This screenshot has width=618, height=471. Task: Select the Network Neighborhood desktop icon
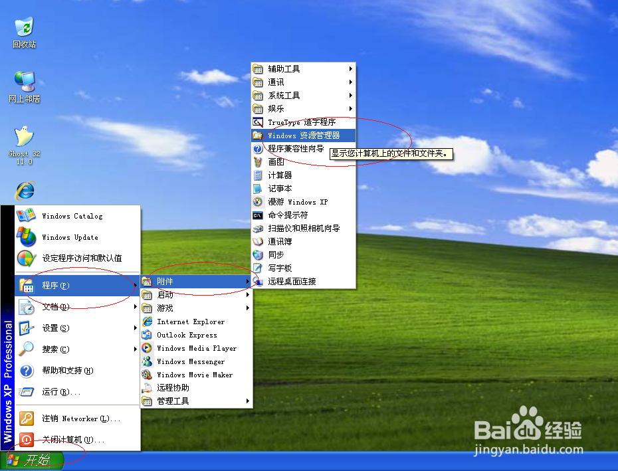(x=25, y=87)
